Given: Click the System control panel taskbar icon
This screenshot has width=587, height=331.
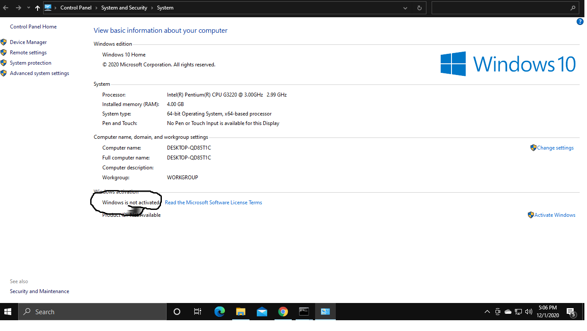Looking at the screenshot, I should (x=325, y=312).
